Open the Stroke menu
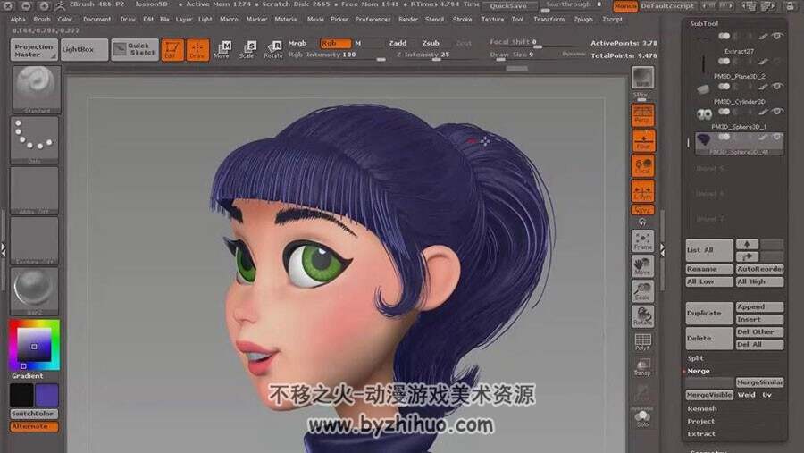Viewport: 804px width, 453px height. [x=462, y=20]
